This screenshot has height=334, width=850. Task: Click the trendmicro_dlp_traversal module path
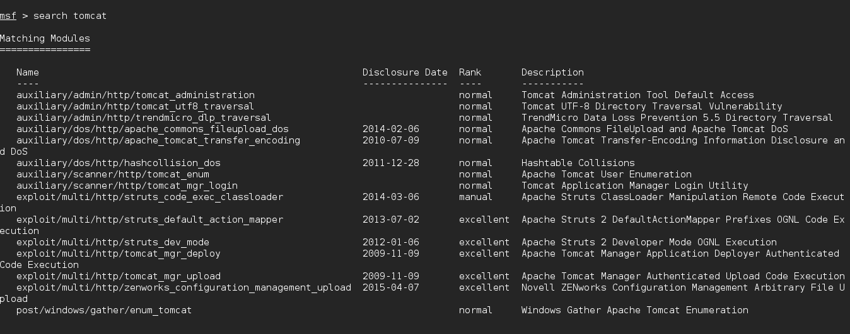tap(144, 118)
